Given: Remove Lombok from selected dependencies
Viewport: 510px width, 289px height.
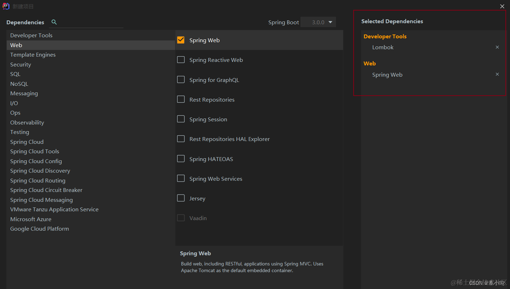Looking at the screenshot, I should click(497, 47).
